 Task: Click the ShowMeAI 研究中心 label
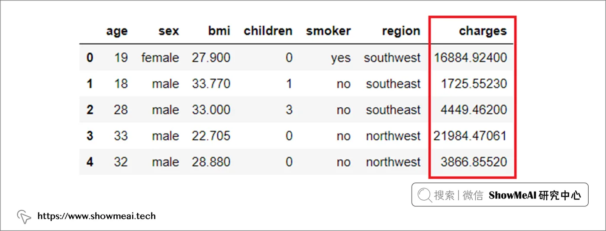[535, 196]
